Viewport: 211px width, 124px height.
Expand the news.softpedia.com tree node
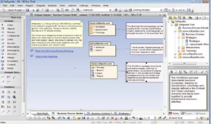pos(175,57)
